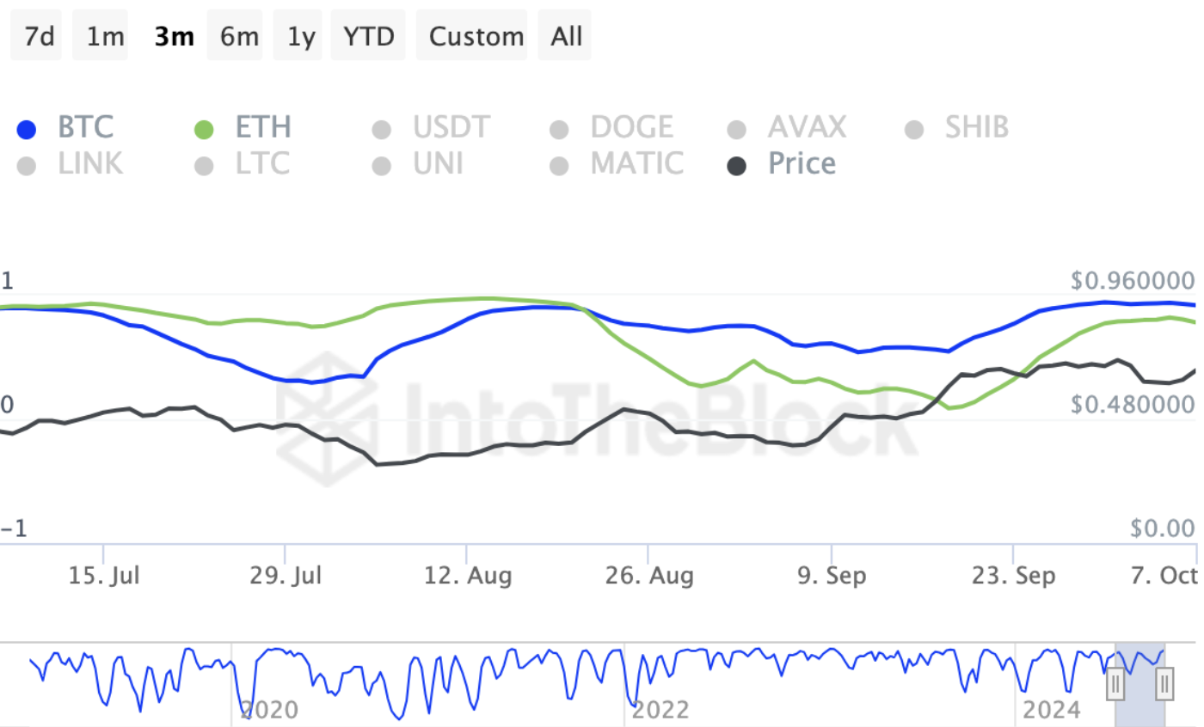Image resolution: width=1204 pixels, height=727 pixels.
Task: Select the 1y time range
Action: pos(301,36)
